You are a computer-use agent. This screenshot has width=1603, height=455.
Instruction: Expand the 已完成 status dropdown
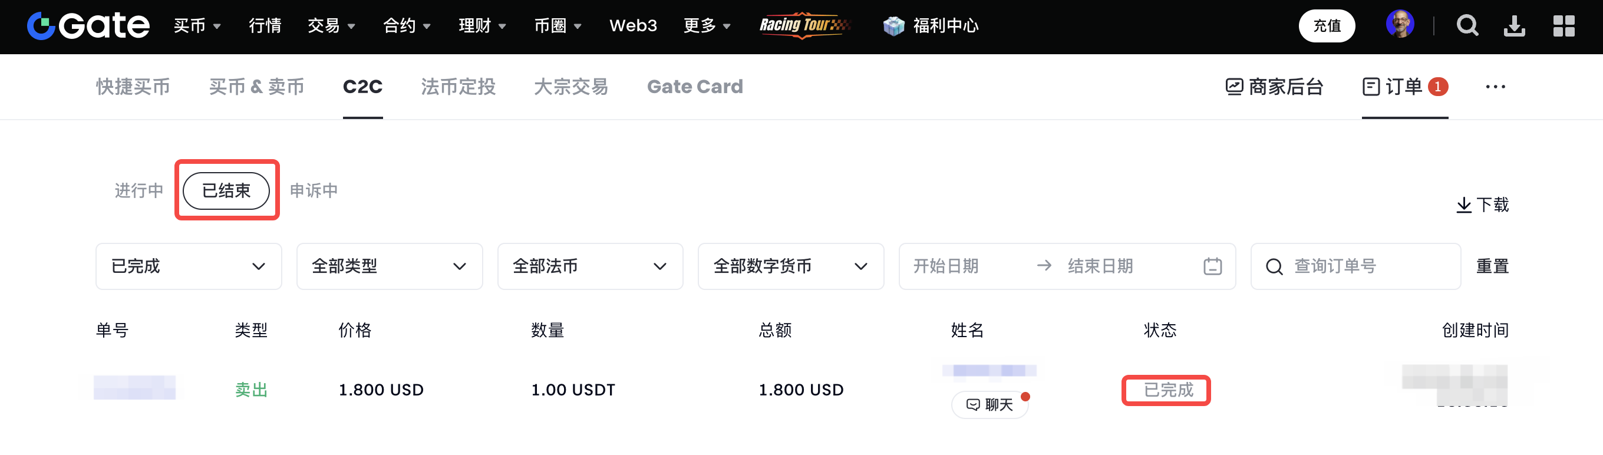(189, 266)
